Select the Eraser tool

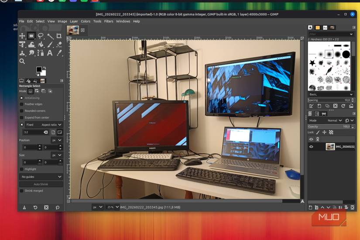click(x=59, y=45)
